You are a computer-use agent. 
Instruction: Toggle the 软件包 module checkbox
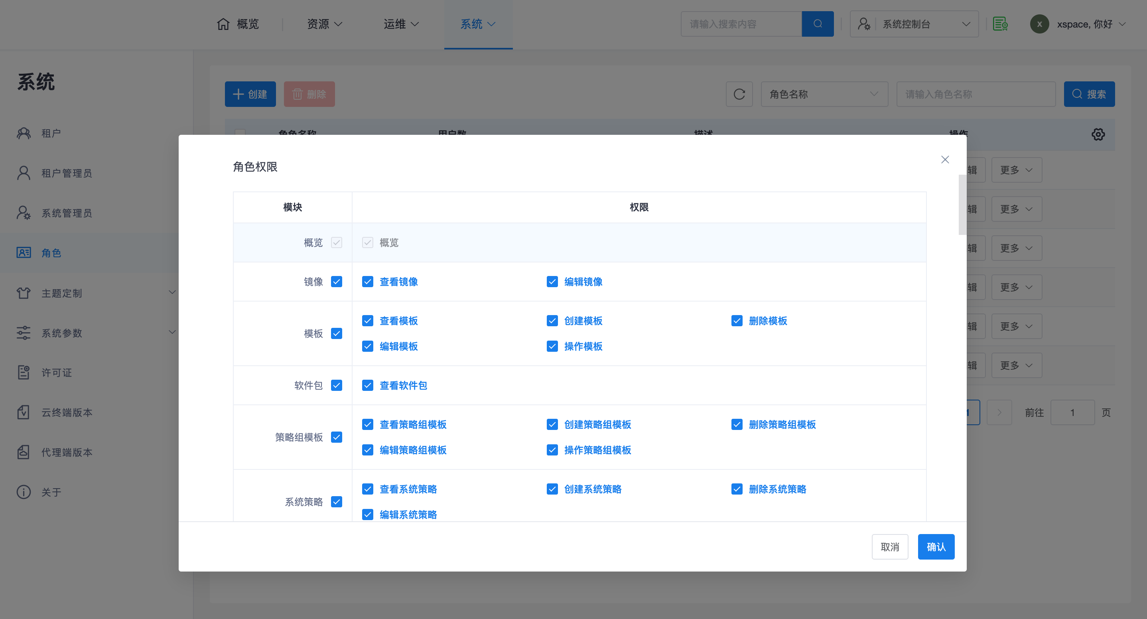337,385
